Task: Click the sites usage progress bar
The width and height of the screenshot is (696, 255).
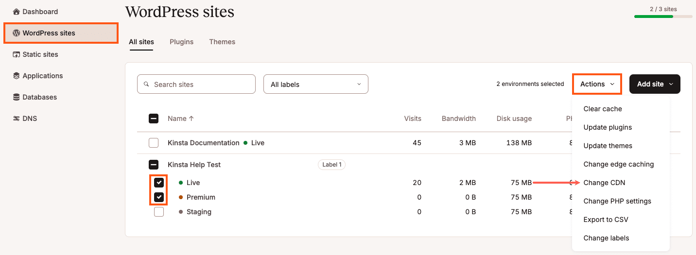Action: (x=663, y=17)
